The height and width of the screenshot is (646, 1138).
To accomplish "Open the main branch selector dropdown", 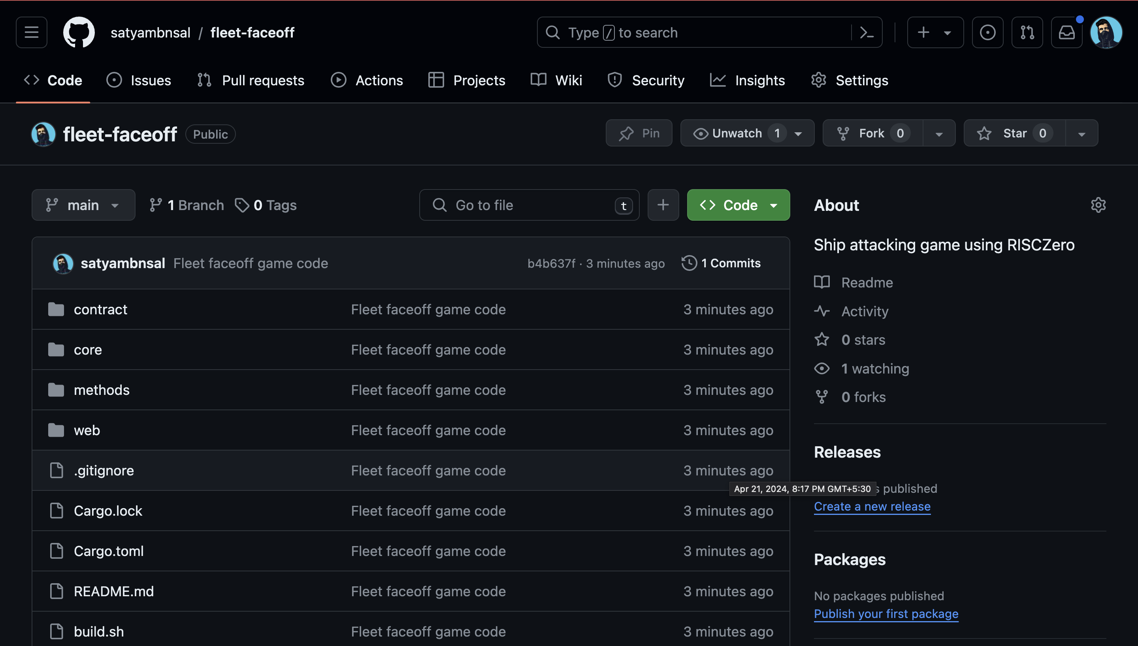I will (x=83, y=205).
